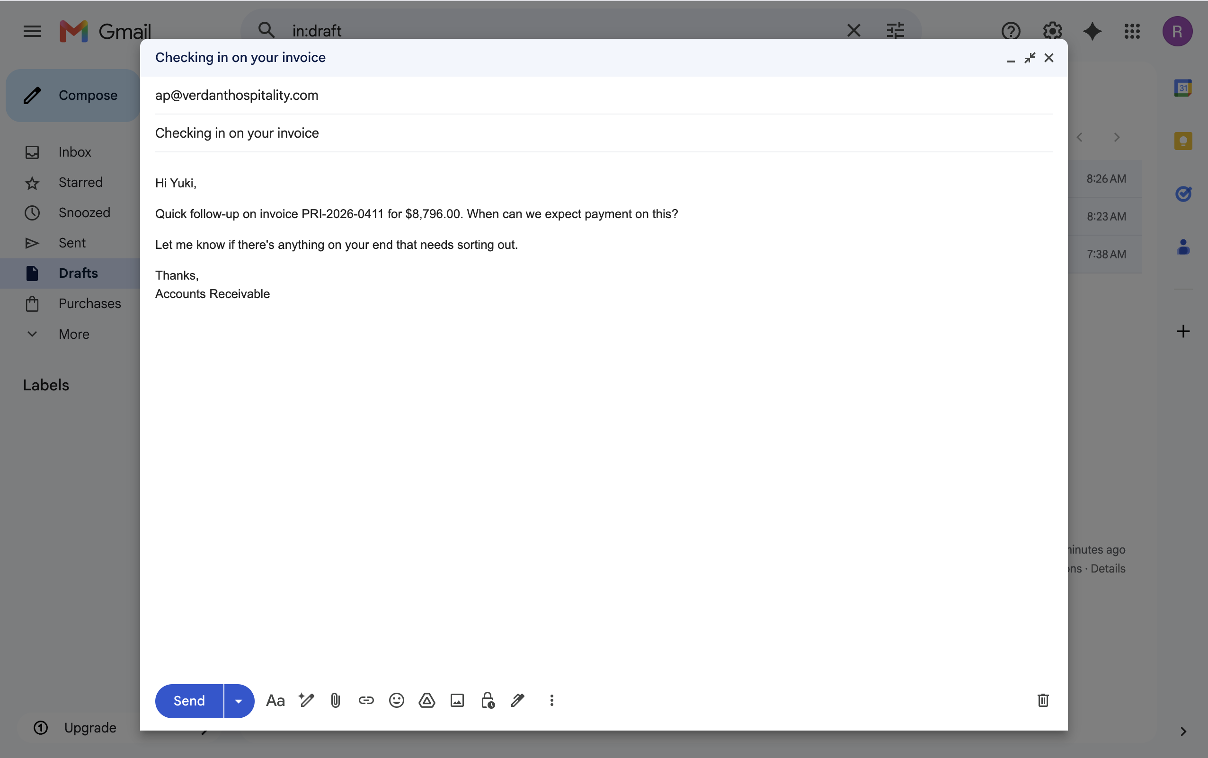Open Google Keep side panel
Viewport: 1208px width, 758px height.
(x=1182, y=141)
